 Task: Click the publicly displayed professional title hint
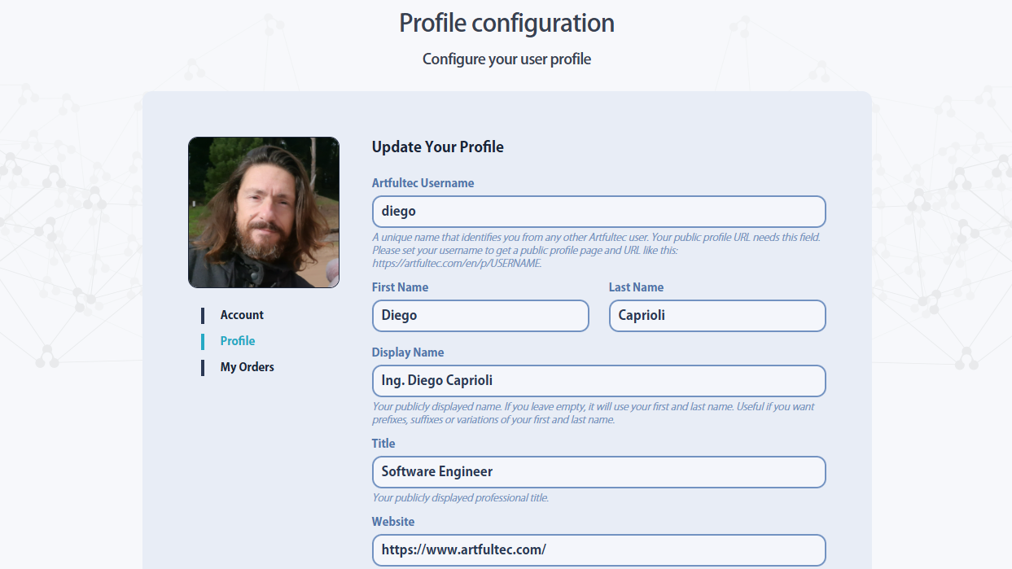[x=460, y=497]
